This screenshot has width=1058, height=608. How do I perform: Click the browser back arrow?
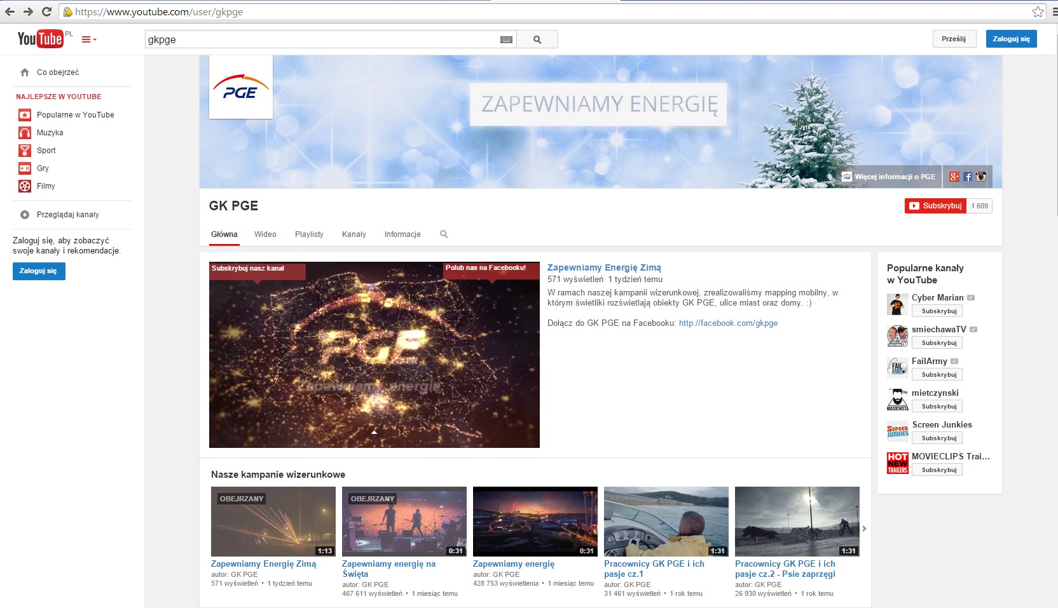(10, 11)
